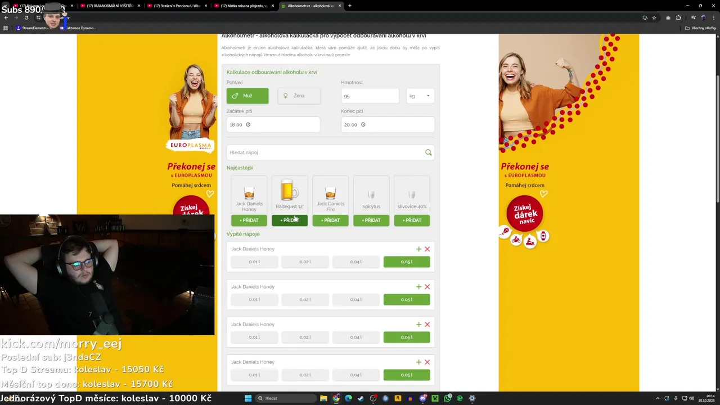
Task: Open the kg weight unit dropdown
Action: (420, 96)
